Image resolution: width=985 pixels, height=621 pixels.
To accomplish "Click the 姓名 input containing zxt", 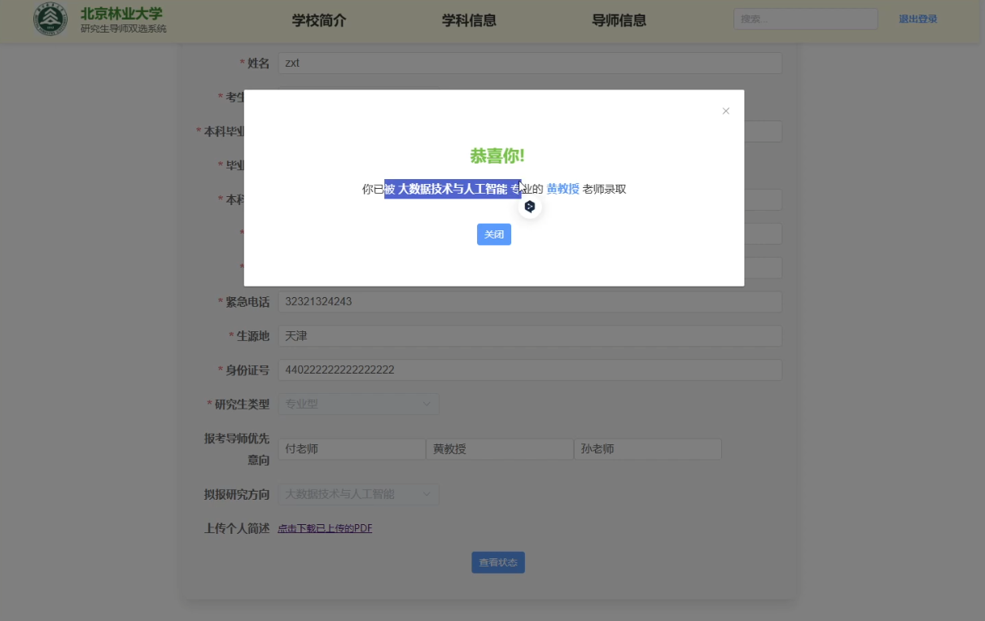I will 529,63.
